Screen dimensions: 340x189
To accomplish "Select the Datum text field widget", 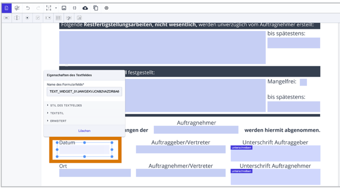I will (x=85, y=149).
